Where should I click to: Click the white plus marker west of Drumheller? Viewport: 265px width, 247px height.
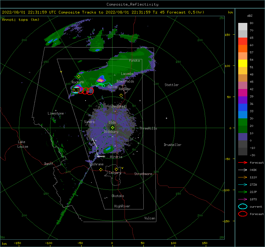coord(166,118)
